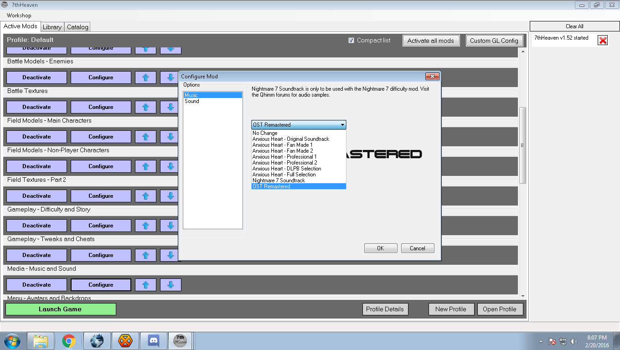Click the Launch Game button

click(60, 309)
